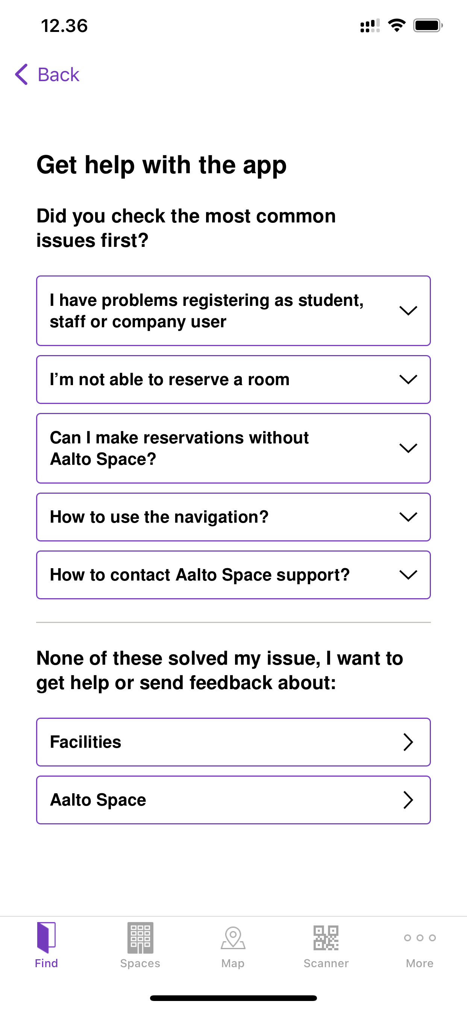Expand reservations without Aalto Space question

point(233,448)
